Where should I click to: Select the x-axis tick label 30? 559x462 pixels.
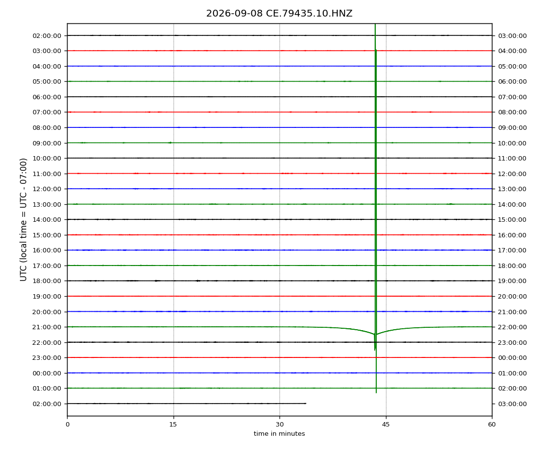click(279, 425)
